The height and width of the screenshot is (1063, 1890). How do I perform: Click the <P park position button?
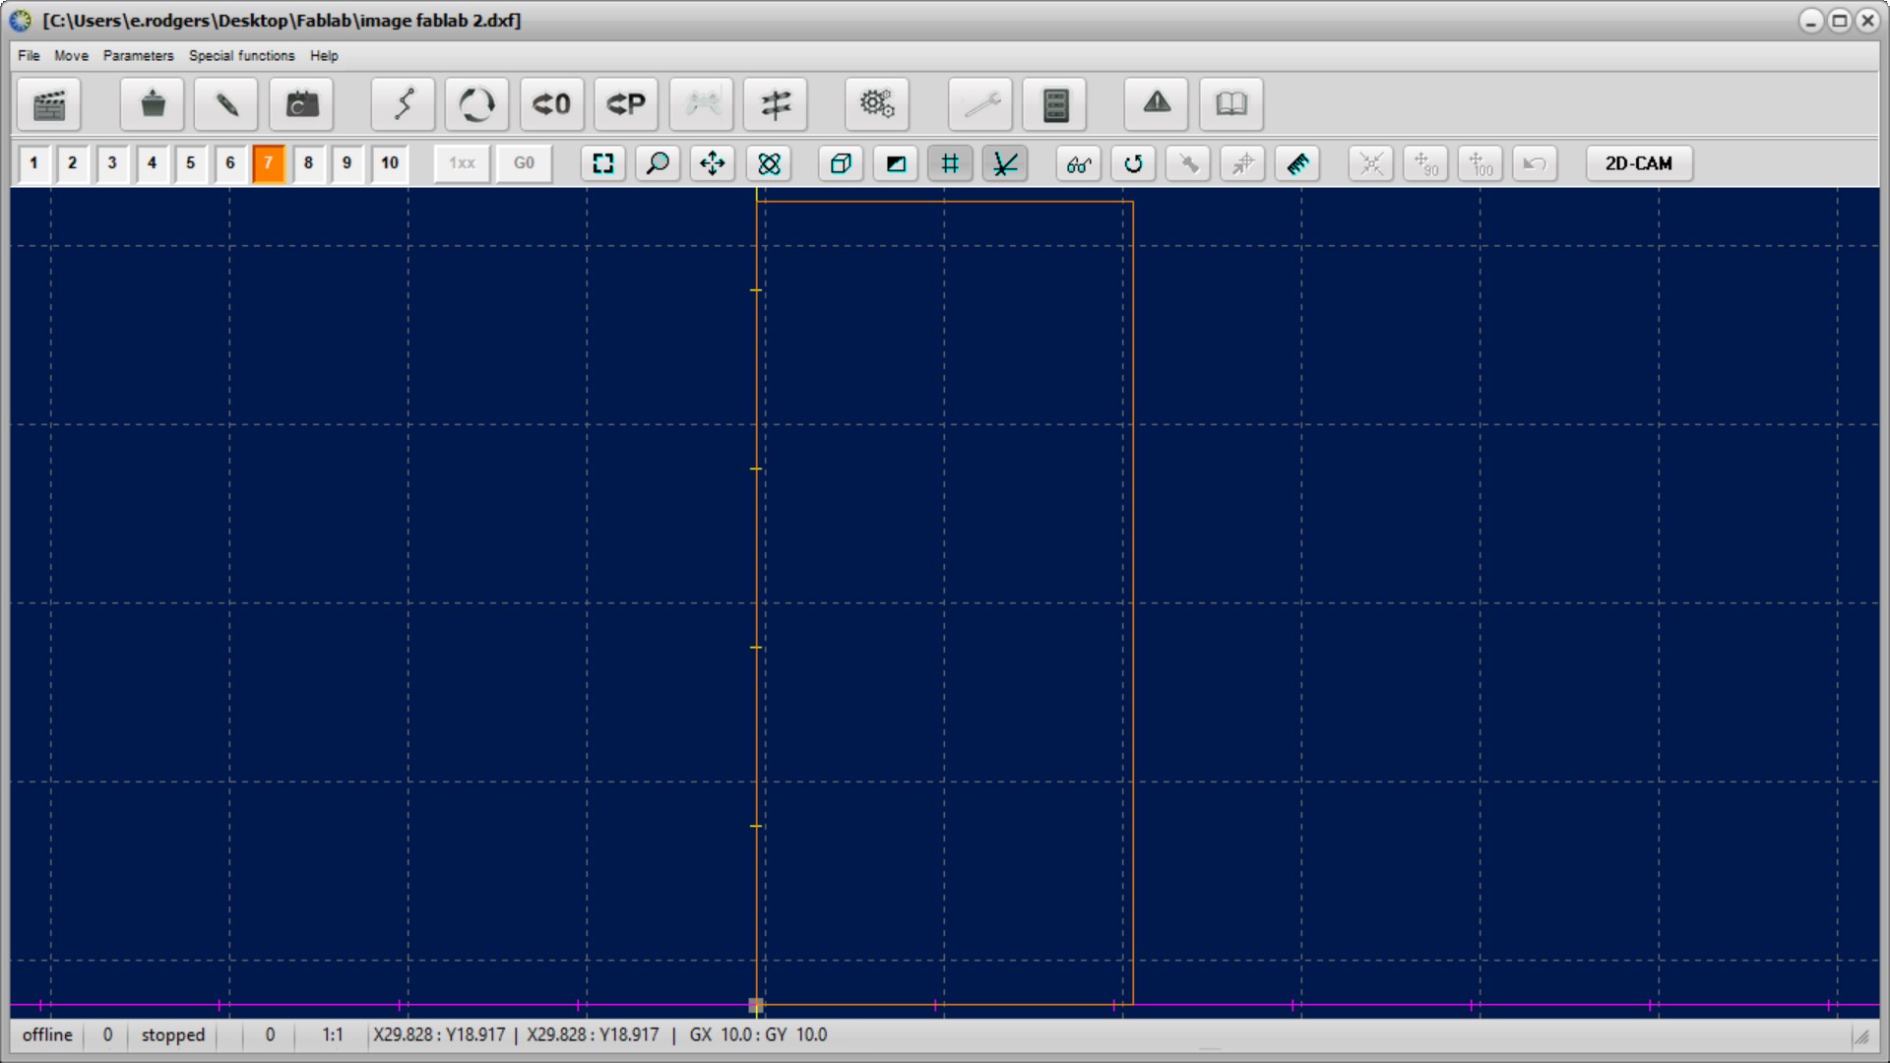[x=626, y=104]
